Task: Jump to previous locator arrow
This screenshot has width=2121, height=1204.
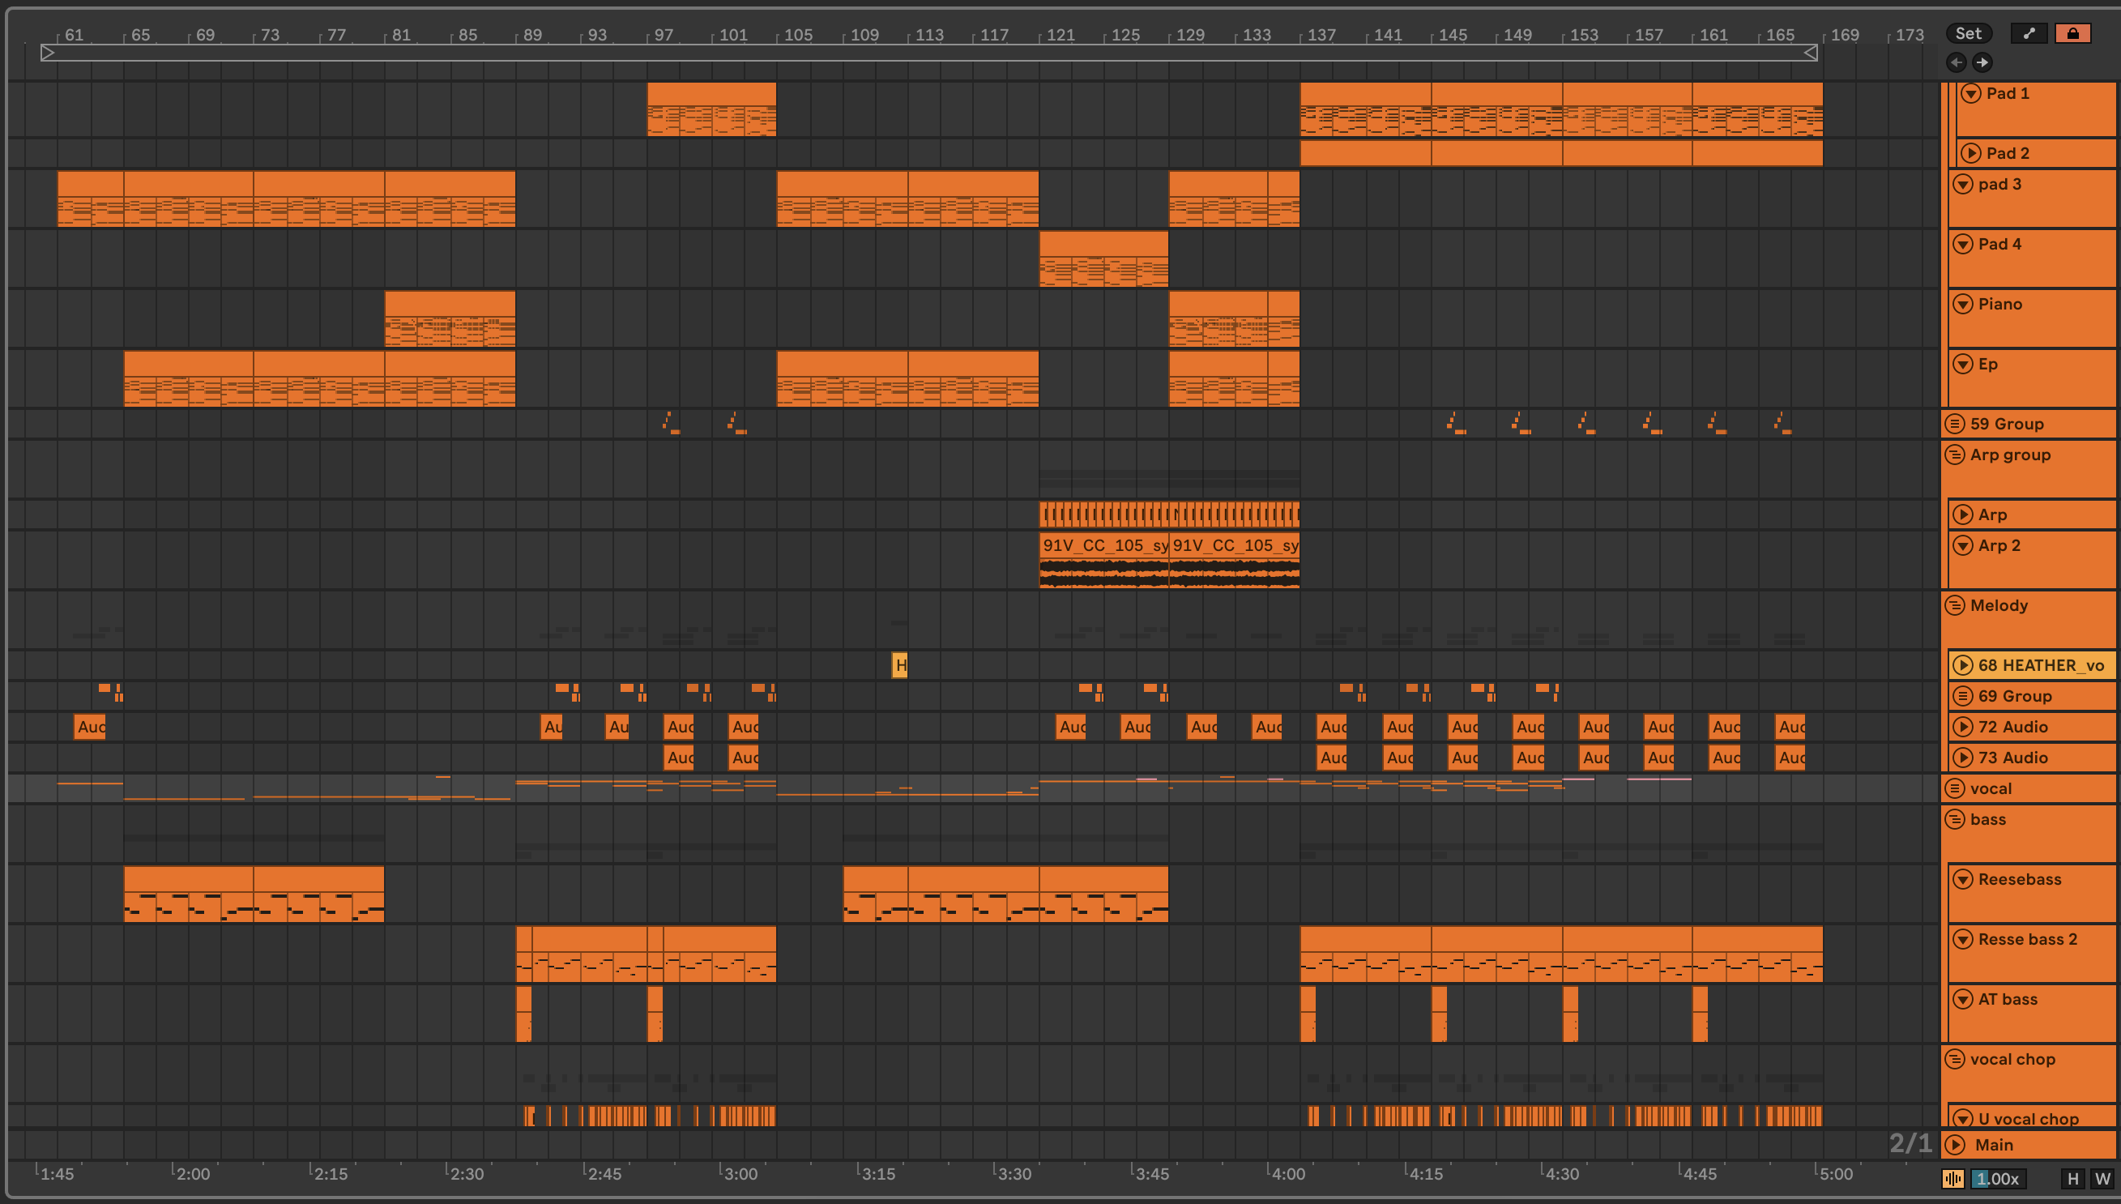Action: (1957, 62)
